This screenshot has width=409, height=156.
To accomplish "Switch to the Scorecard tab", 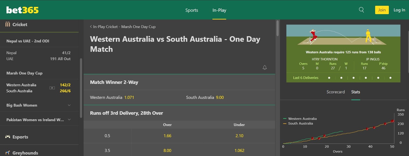I will (336, 92).
